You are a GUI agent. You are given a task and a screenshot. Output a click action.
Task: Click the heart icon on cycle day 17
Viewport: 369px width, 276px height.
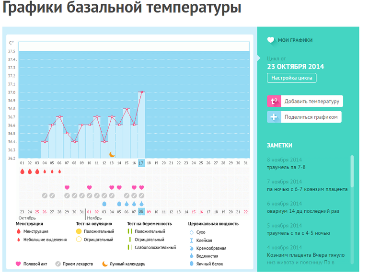[x=141, y=187]
